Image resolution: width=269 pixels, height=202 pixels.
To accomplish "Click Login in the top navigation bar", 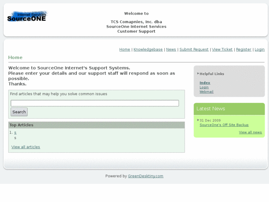I will click(x=259, y=50).
